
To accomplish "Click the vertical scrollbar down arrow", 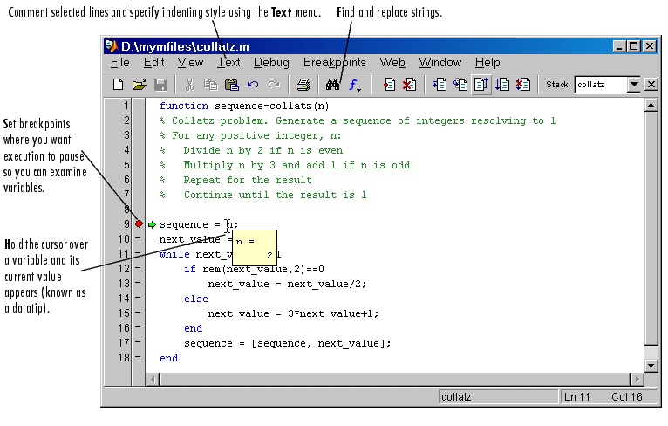I will click(651, 366).
